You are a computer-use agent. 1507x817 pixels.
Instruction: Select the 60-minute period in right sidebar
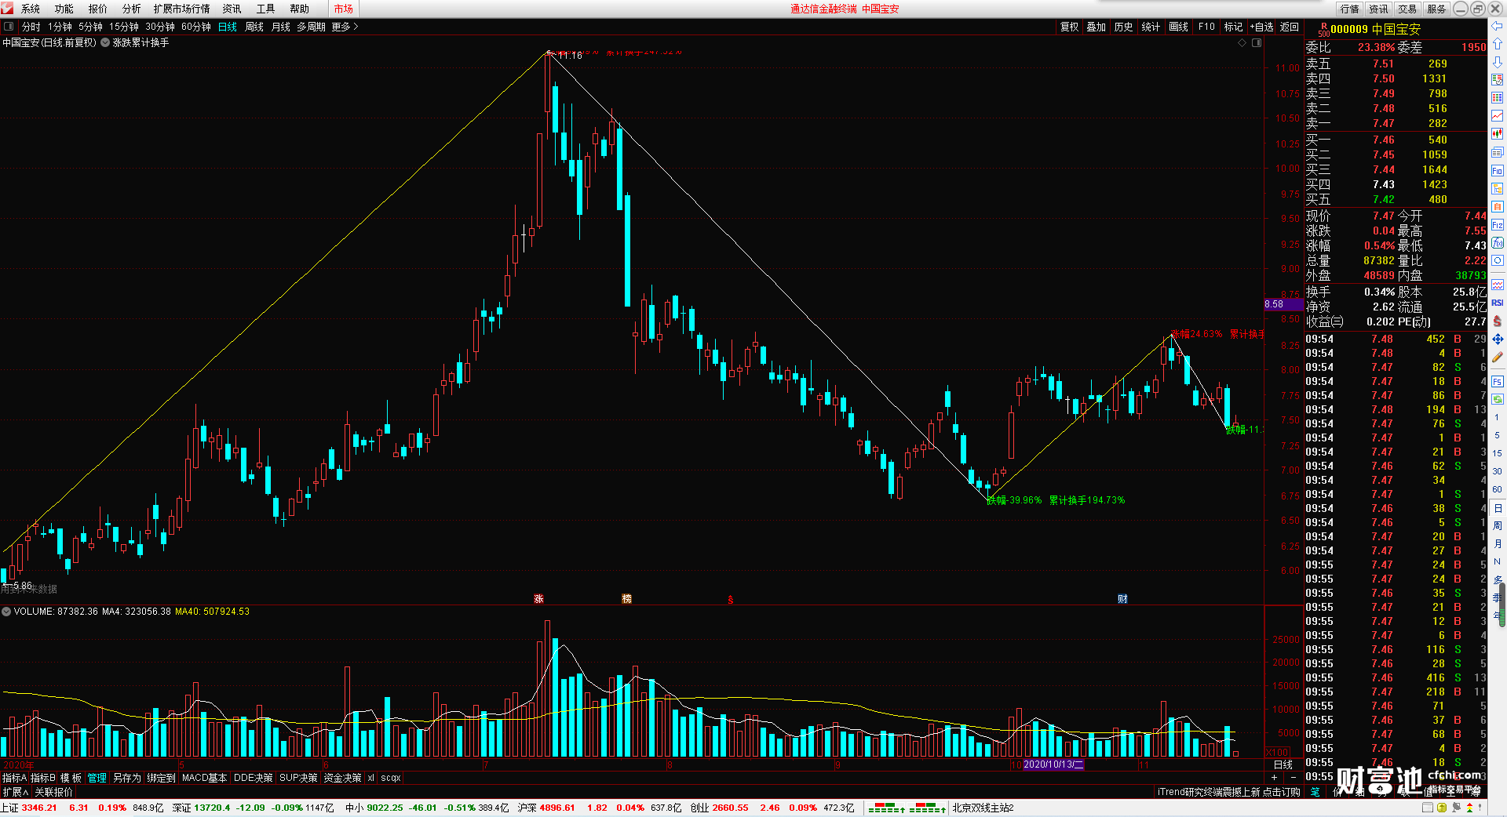click(1497, 489)
